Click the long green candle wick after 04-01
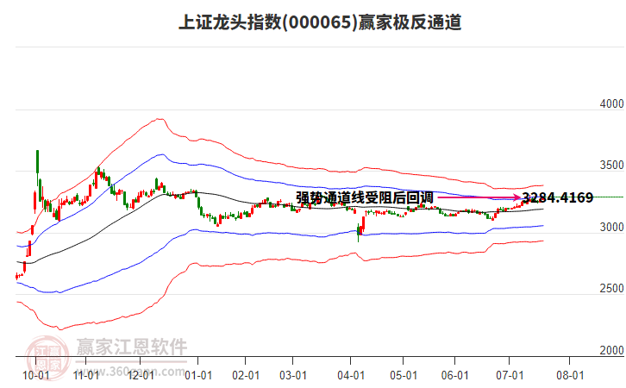This screenshot has width=626, height=388. point(358,234)
